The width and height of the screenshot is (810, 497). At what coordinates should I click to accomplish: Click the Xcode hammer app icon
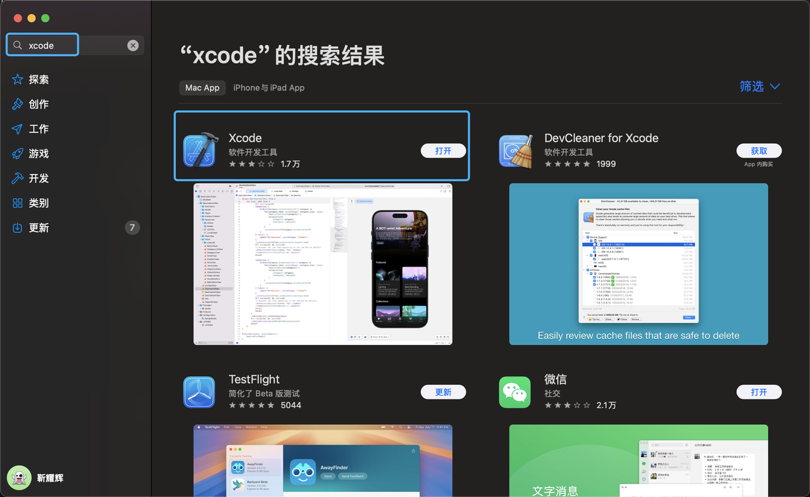point(200,151)
